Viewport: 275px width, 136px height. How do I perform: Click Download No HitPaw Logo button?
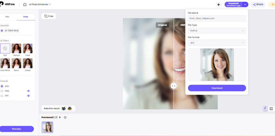click(x=233, y=4)
